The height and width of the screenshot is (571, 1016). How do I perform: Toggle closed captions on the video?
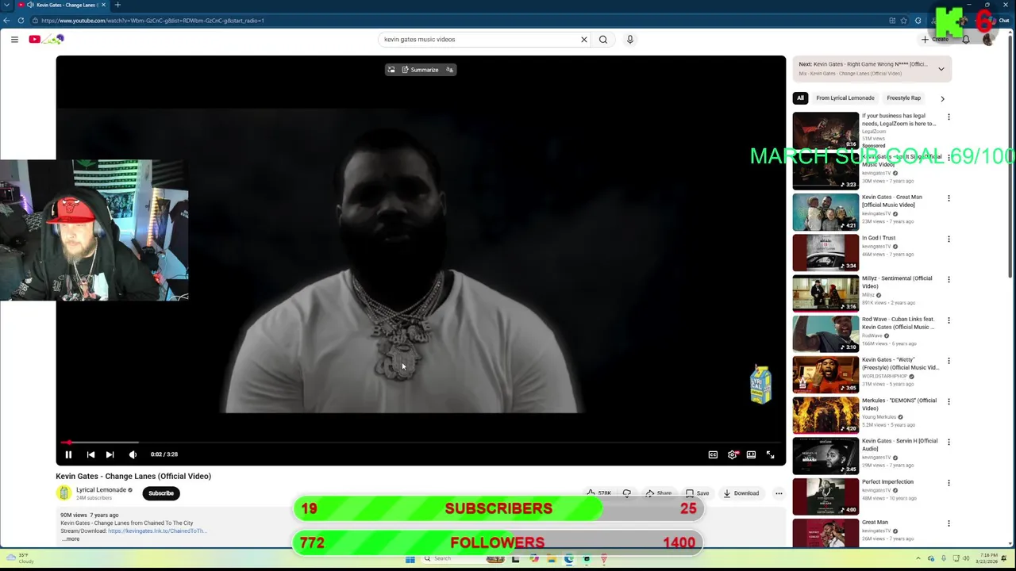point(713,454)
